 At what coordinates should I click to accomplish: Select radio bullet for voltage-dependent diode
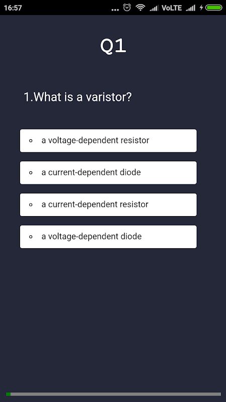click(31, 237)
